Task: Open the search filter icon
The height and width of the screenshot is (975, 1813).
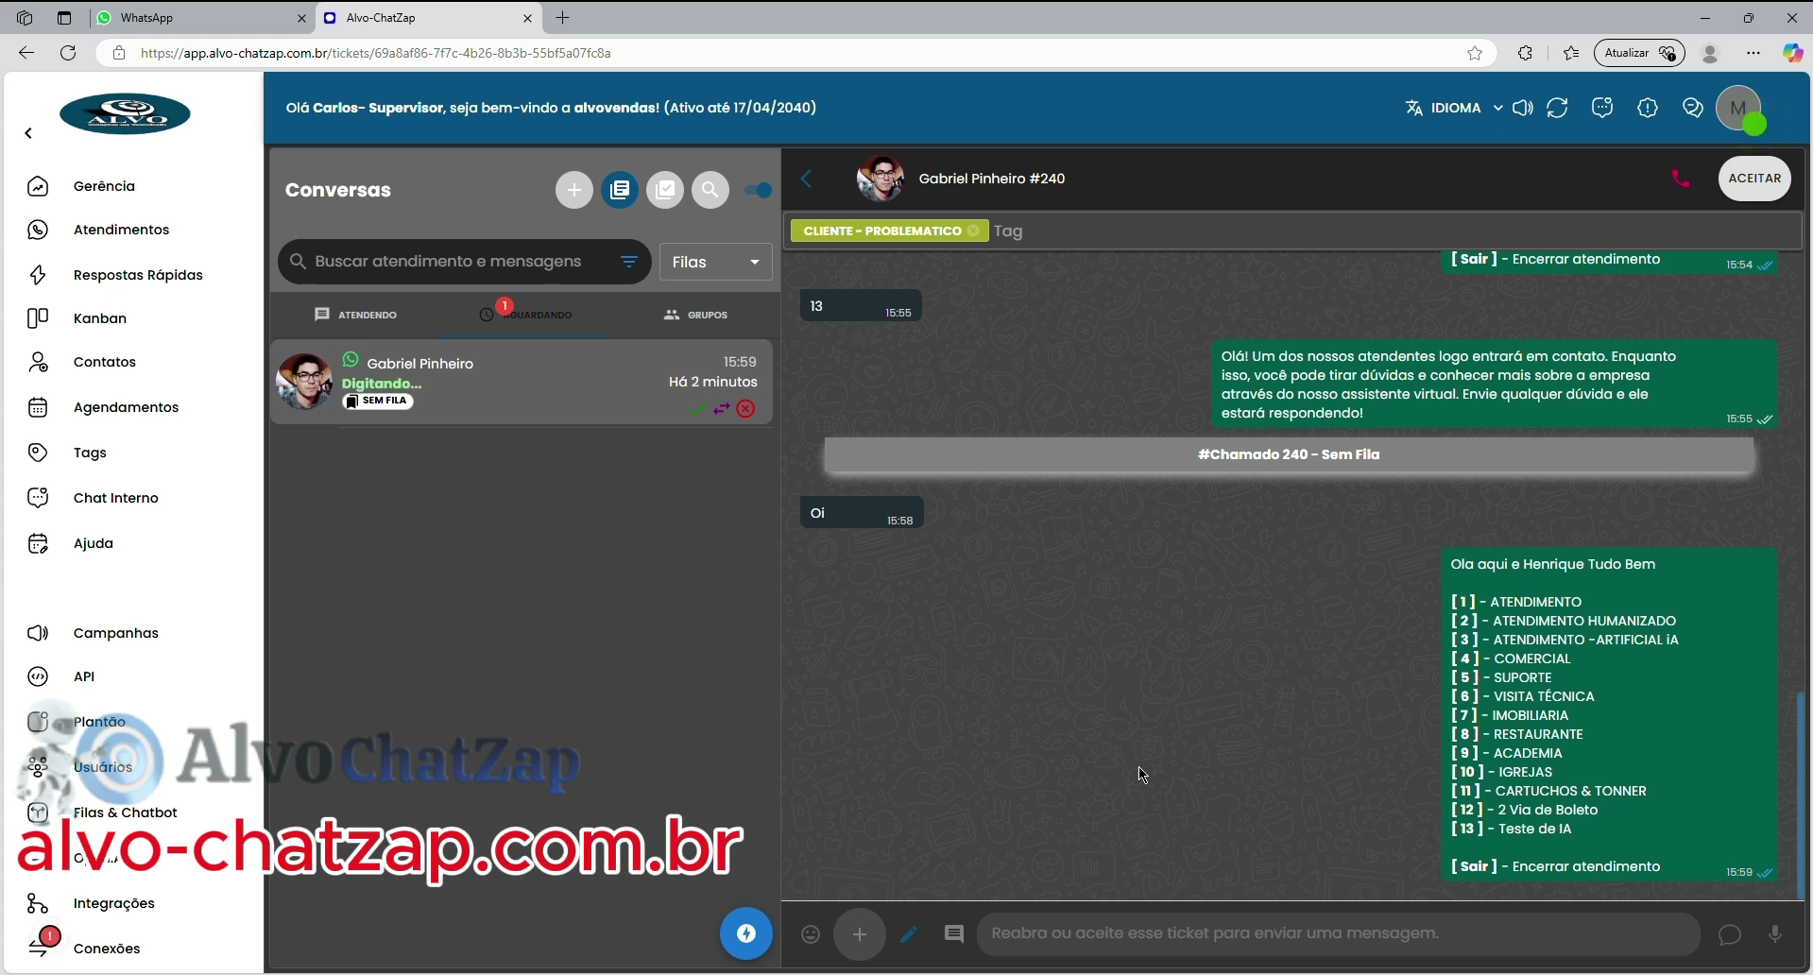Action: (629, 262)
